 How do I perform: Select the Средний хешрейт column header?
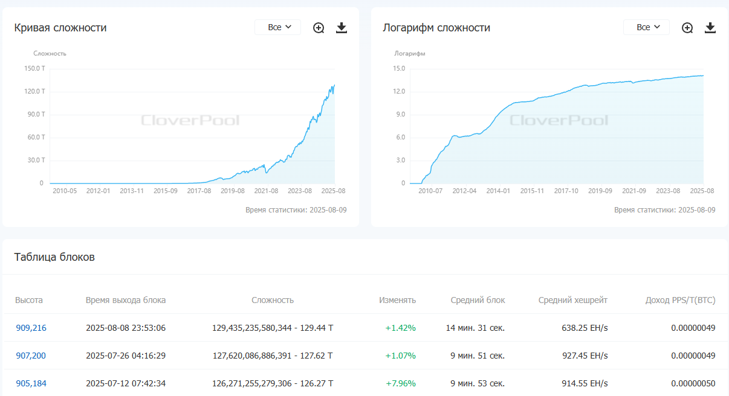click(x=572, y=299)
